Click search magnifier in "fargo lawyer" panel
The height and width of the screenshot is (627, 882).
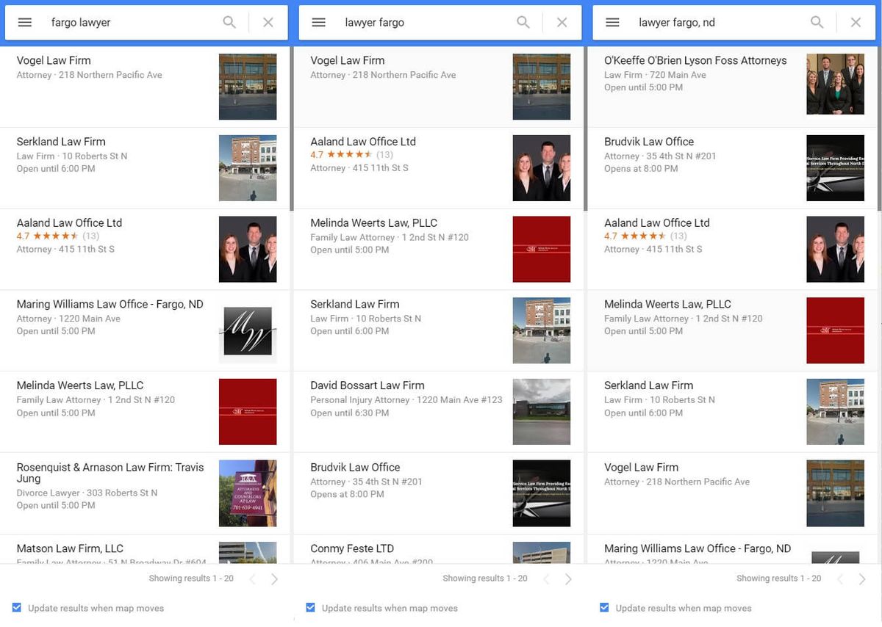click(229, 23)
